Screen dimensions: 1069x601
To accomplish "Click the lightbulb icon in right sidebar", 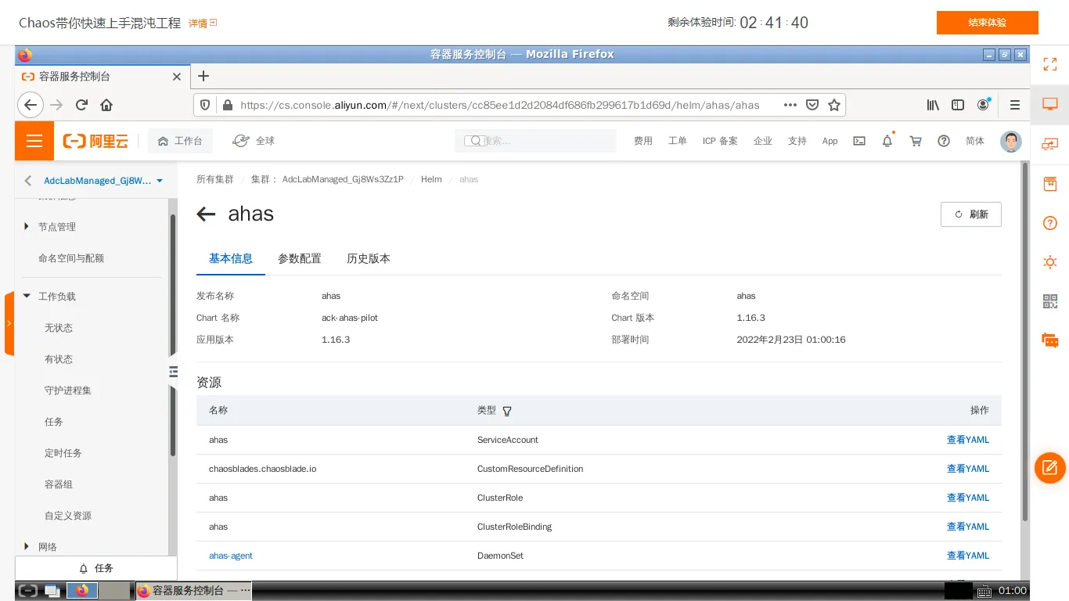I will [x=1050, y=262].
